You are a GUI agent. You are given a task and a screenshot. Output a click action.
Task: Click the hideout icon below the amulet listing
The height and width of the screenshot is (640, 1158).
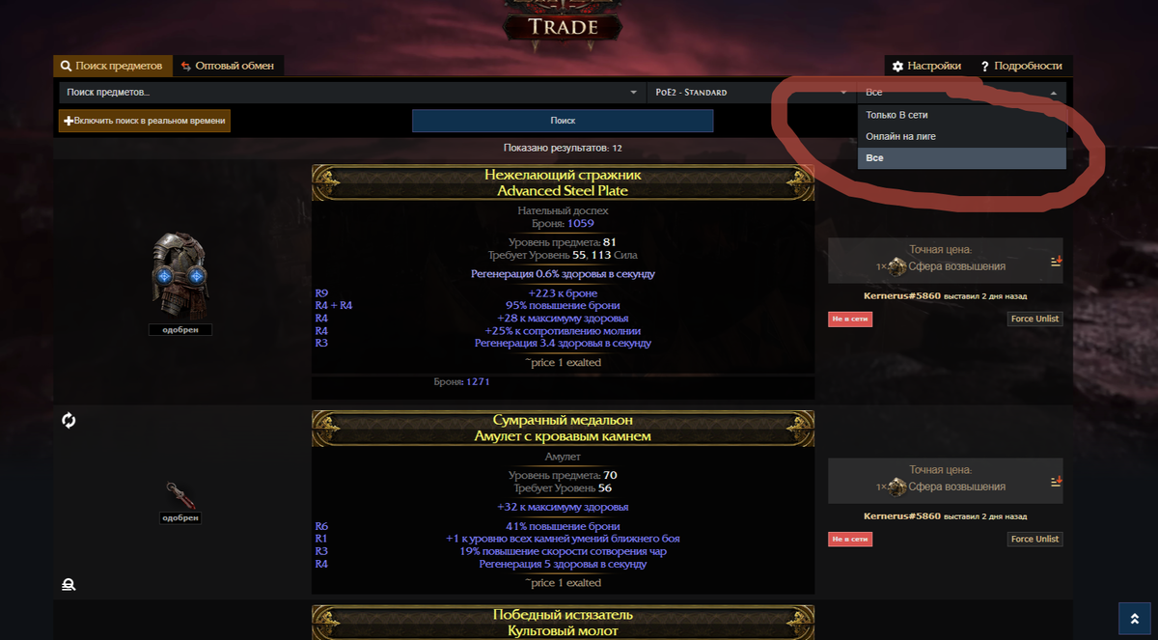tap(69, 584)
